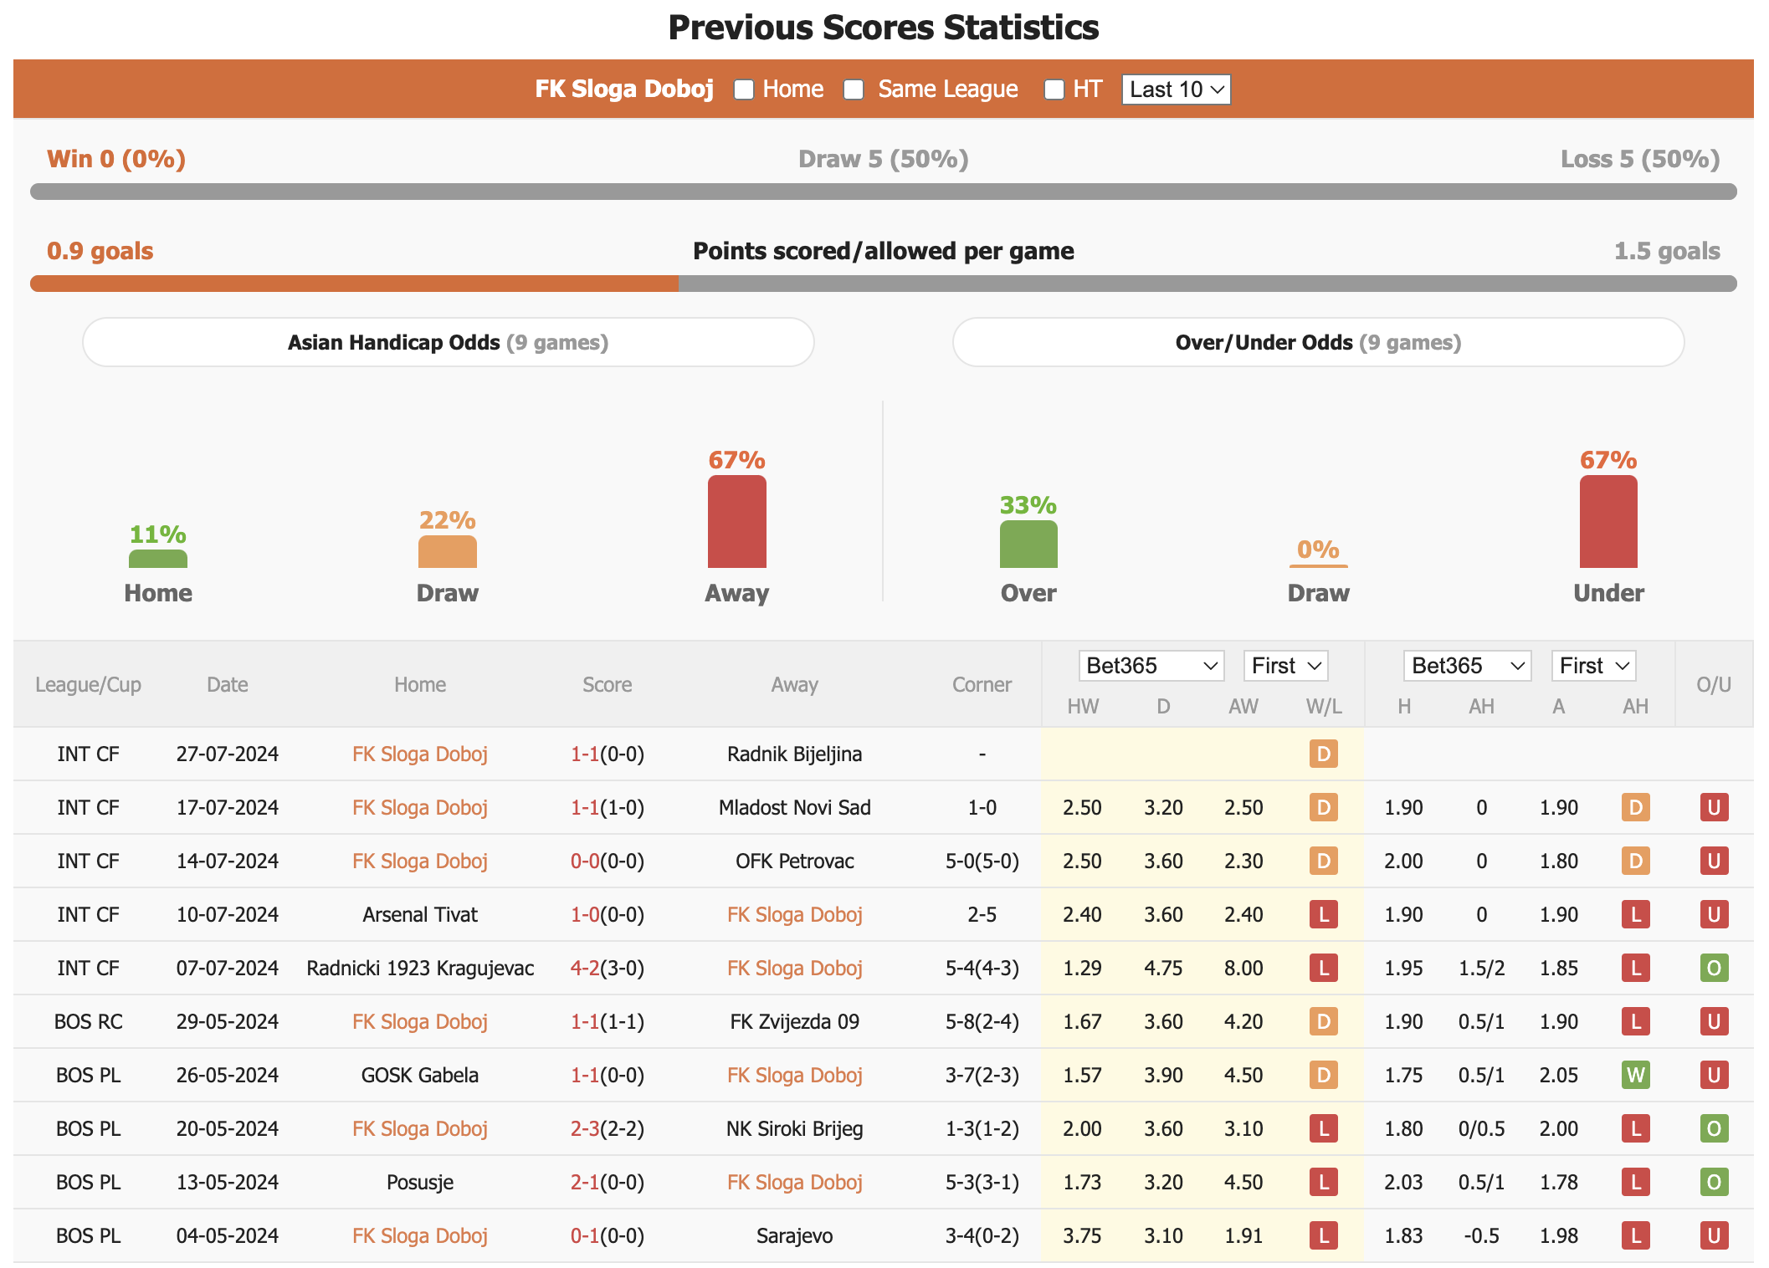Open the 0-1(0-0) score against Sarajevo
This screenshot has height=1268, width=1769.
pyautogui.click(x=608, y=1235)
